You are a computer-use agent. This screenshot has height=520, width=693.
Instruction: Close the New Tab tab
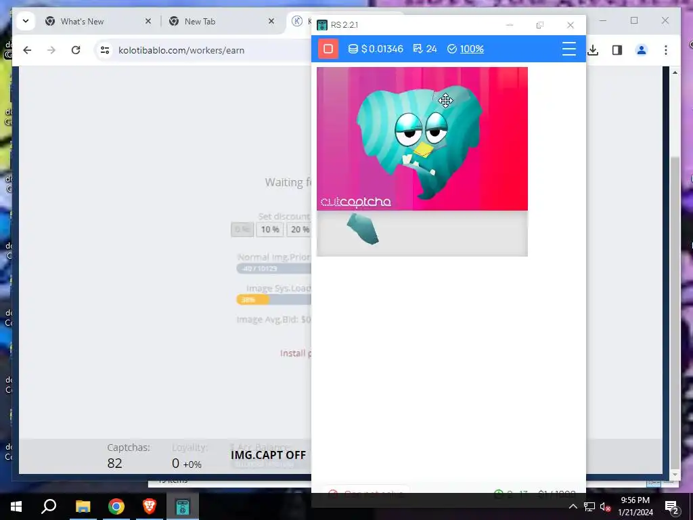click(x=271, y=21)
